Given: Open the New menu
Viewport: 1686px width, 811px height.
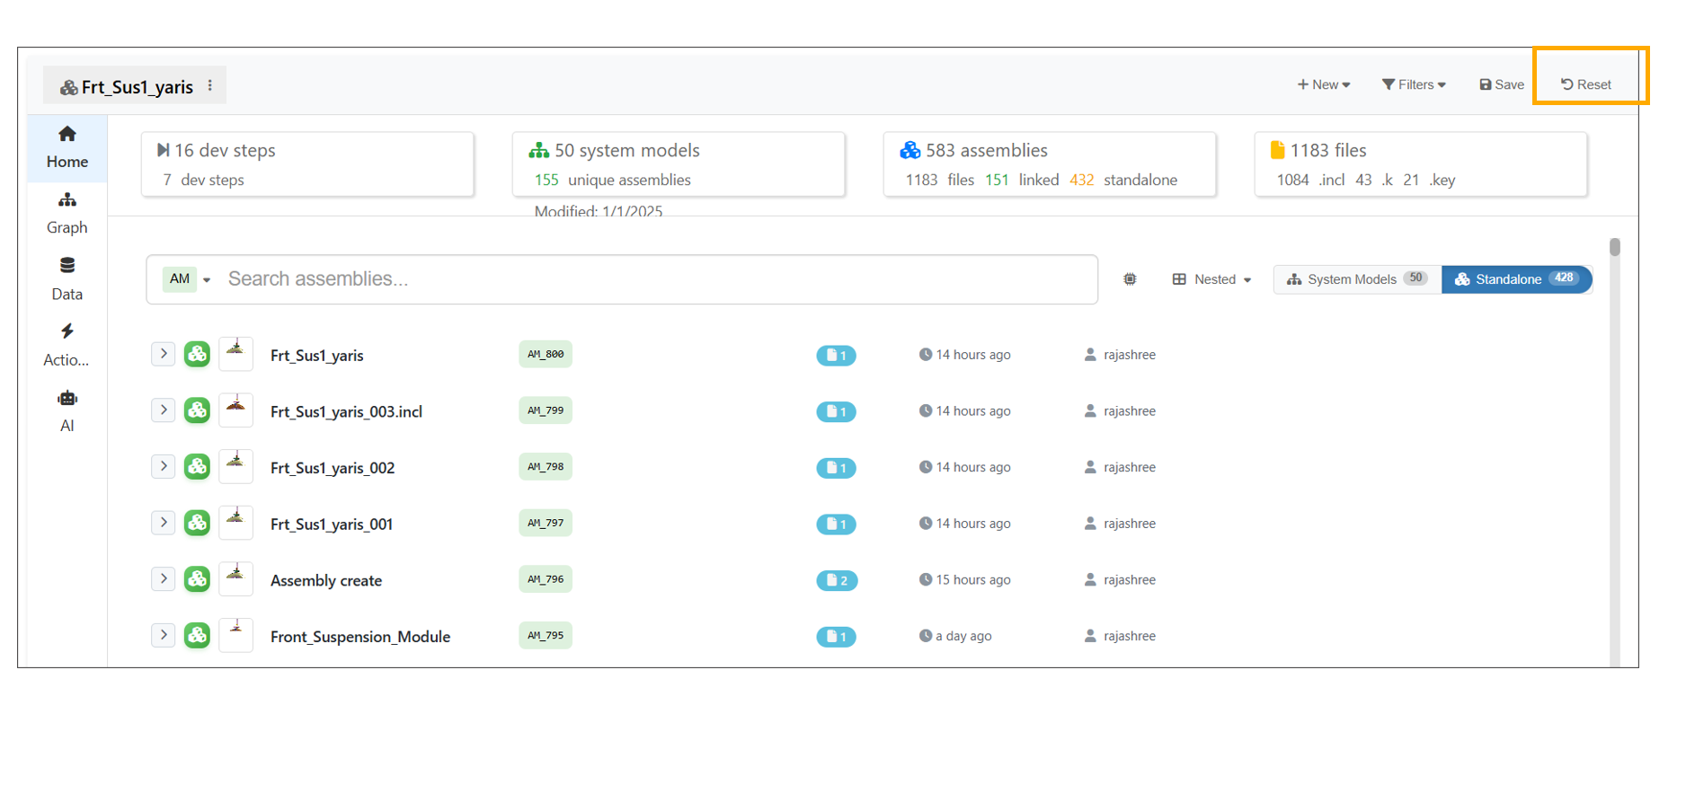Looking at the screenshot, I should 1323,84.
